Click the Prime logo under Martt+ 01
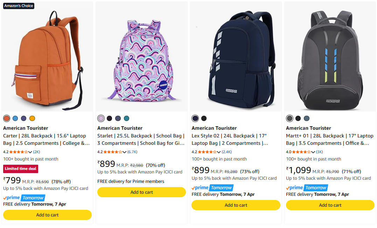Viewport: 377px width, 228px height. coord(295,188)
